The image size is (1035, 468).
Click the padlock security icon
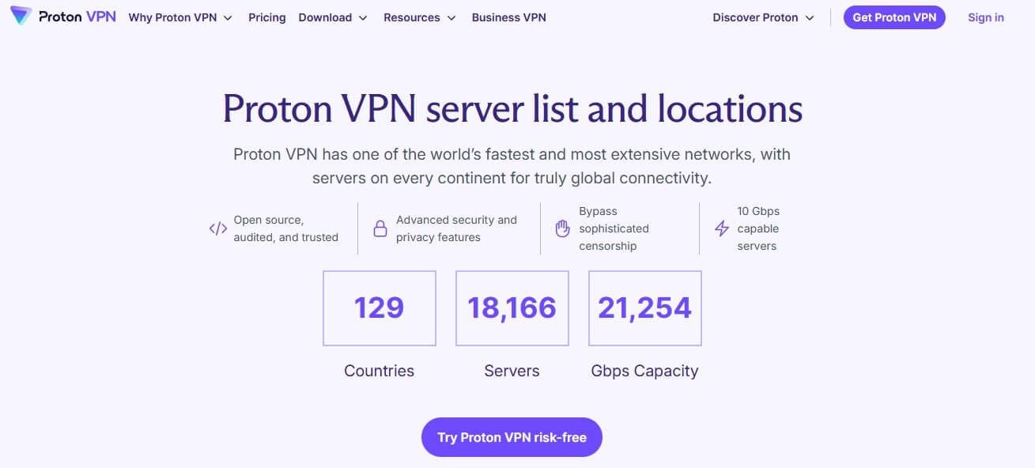point(380,228)
